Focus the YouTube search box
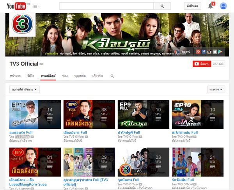The width and height of the screenshot is (234, 190). [x=106, y=6]
